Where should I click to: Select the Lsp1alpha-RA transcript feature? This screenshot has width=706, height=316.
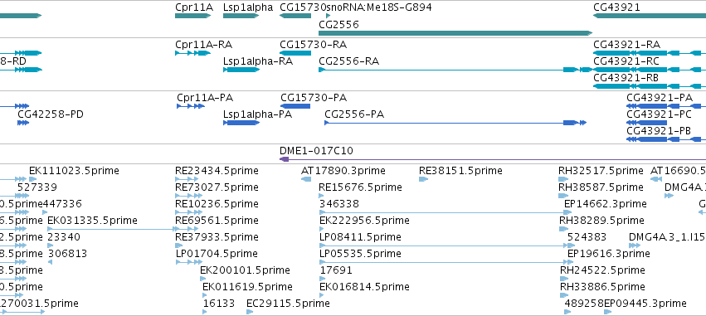click(241, 70)
